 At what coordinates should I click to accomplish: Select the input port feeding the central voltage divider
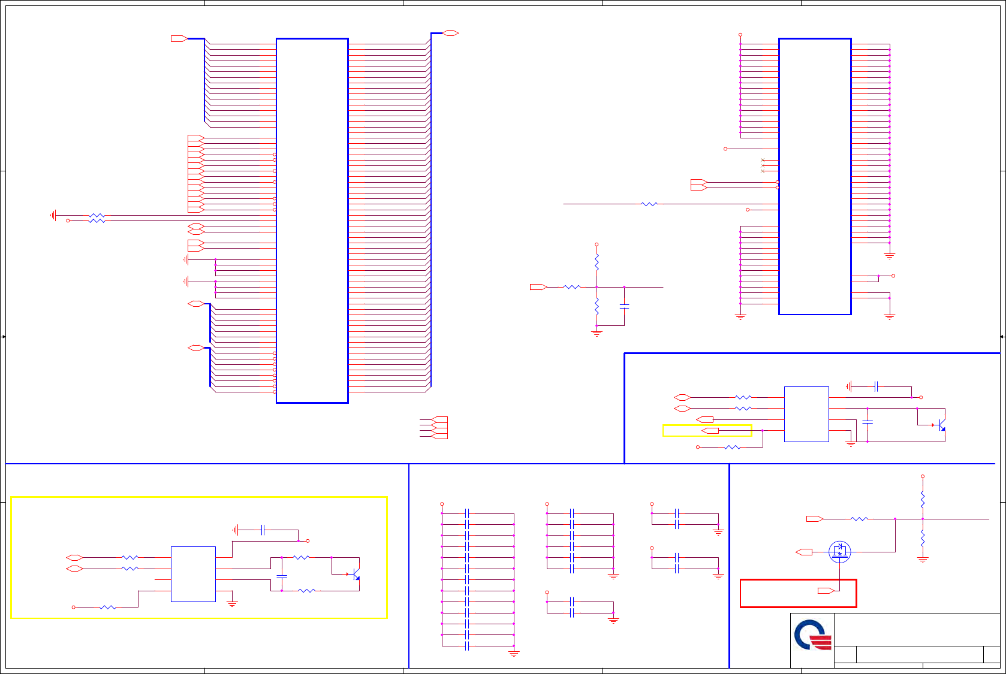click(538, 287)
